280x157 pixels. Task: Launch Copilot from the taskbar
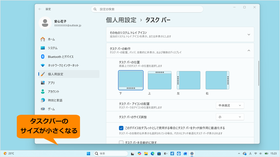[139, 154]
